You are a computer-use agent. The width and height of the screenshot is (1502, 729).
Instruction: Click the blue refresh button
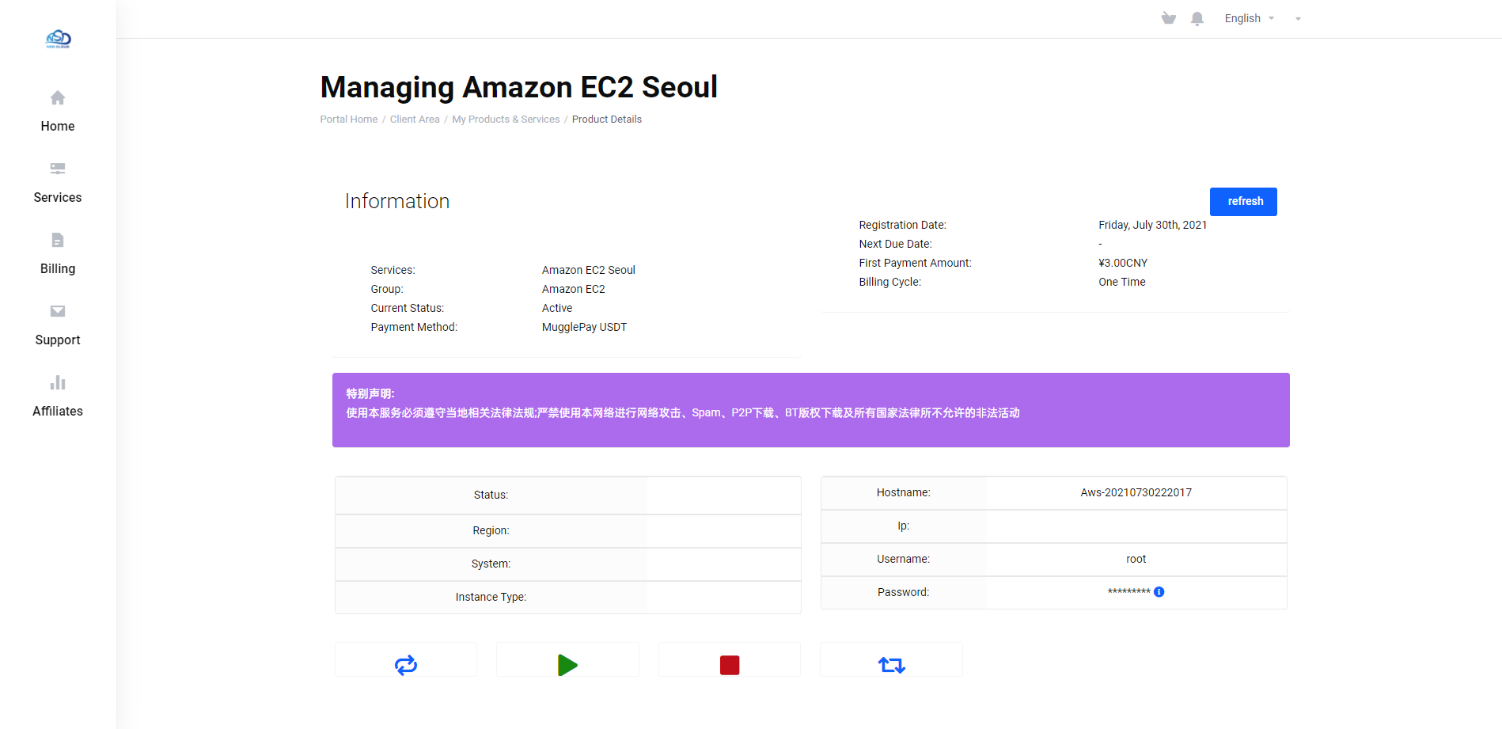[1243, 202]
